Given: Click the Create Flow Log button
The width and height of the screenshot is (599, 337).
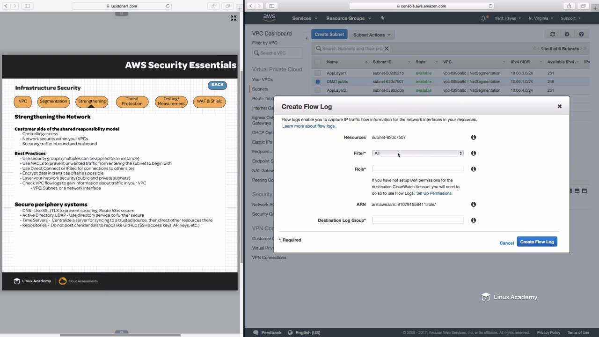Looking at the screenshot, I should (x=537, y=242).
